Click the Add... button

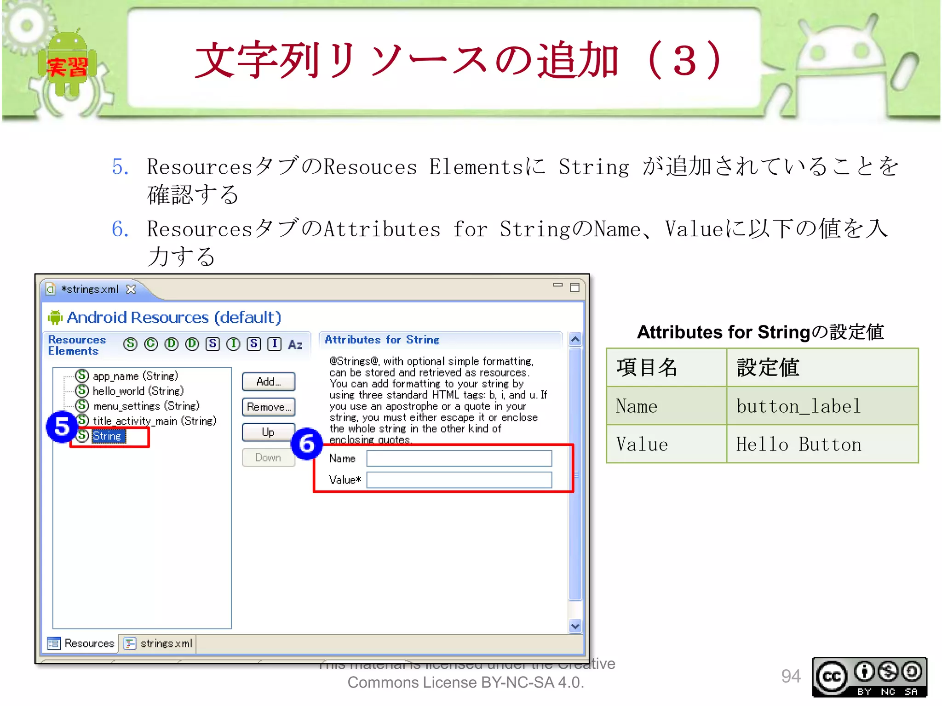[x=269, y=381]
